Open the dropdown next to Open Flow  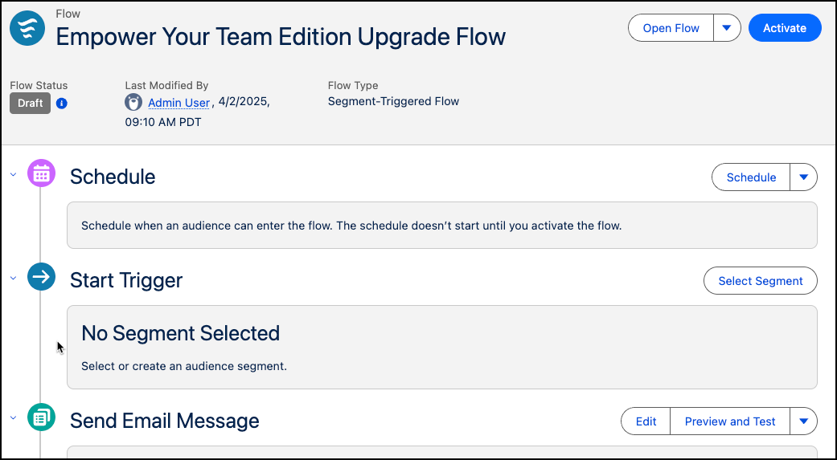click(726, 28)
